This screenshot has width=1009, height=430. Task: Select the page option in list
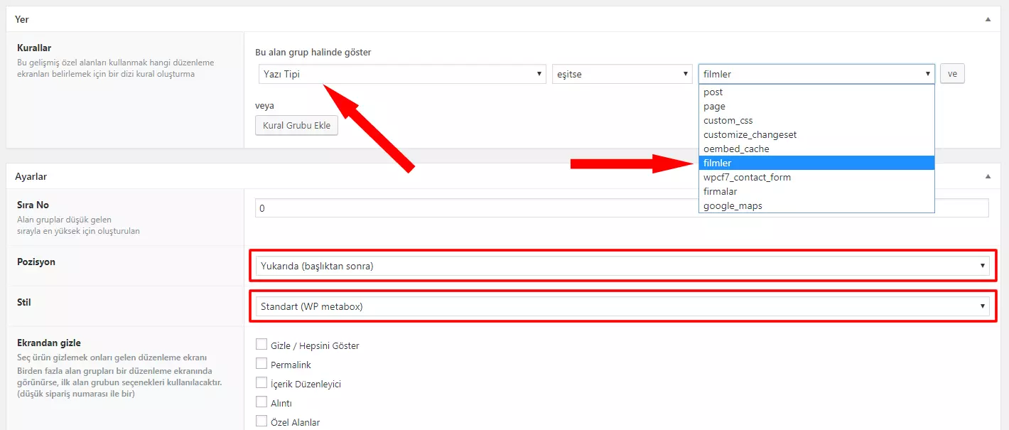pos(816,106)
